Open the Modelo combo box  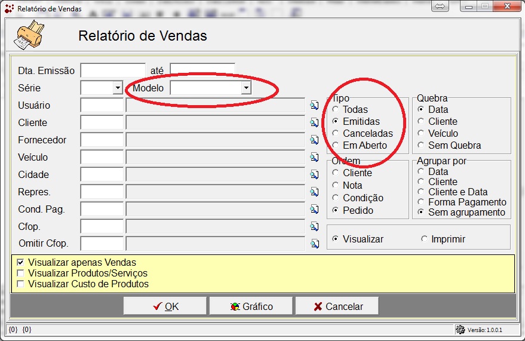pyautogui.click(x=245, y=88)
